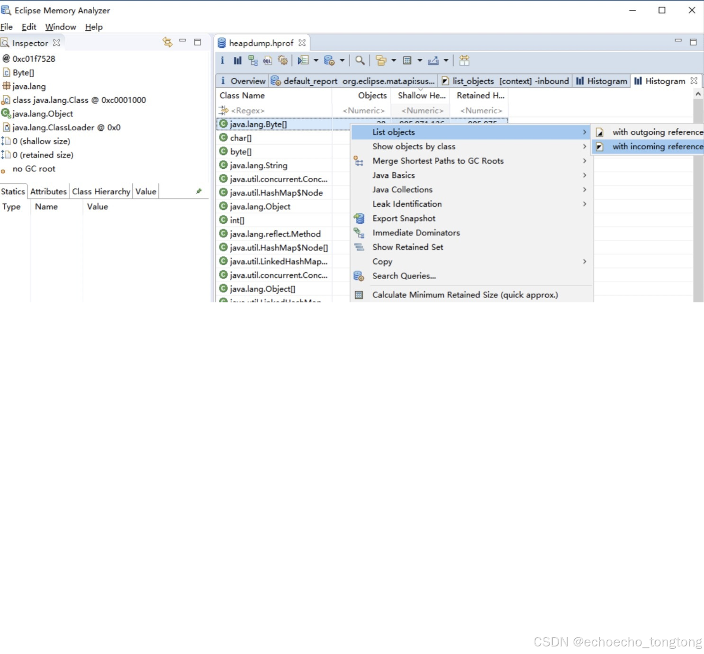Image resolution: width=704 pixels, height=654 pixels.
Task: Close the active Histogram tab
Action: [x=694, y=81]
